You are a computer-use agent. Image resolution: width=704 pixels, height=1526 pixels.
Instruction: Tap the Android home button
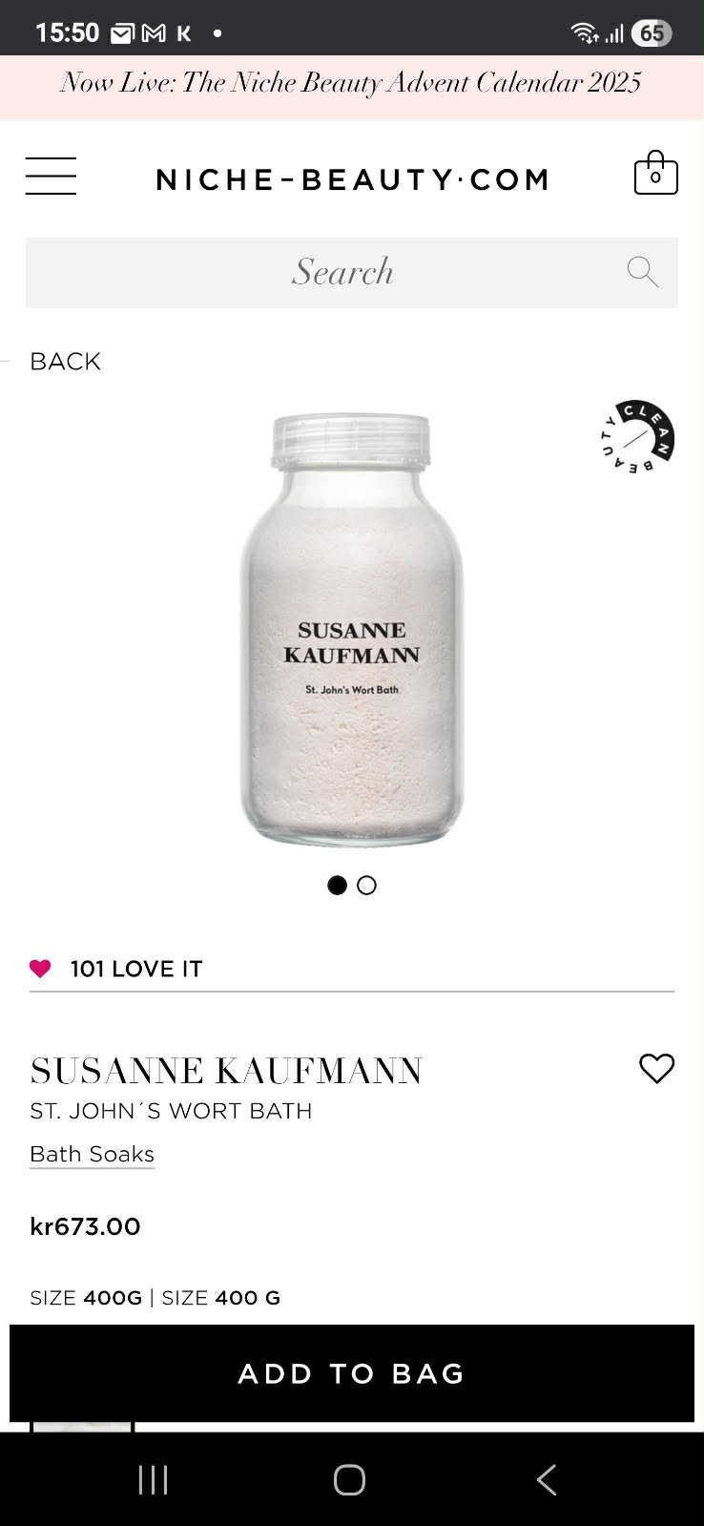tap(349, 1480)
